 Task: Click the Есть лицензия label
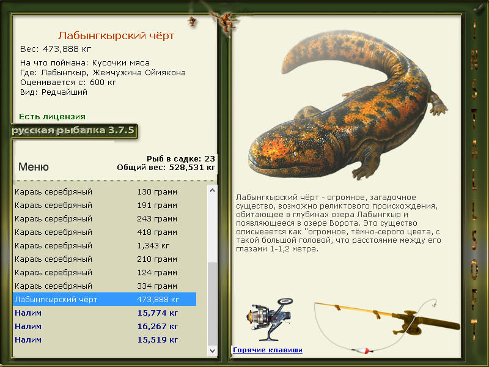(x=52, y=116)
